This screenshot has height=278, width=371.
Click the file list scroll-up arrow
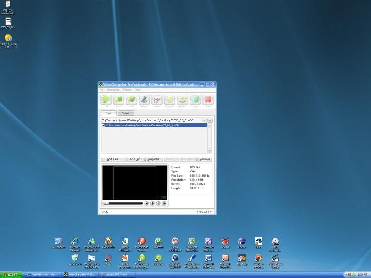[x=210, y=126]
